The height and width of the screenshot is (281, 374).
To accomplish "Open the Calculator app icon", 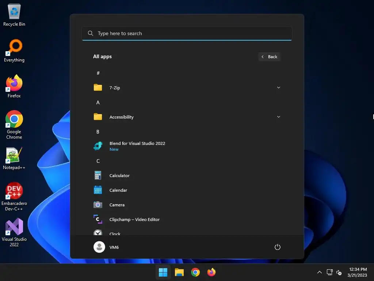I will (98, 175).
